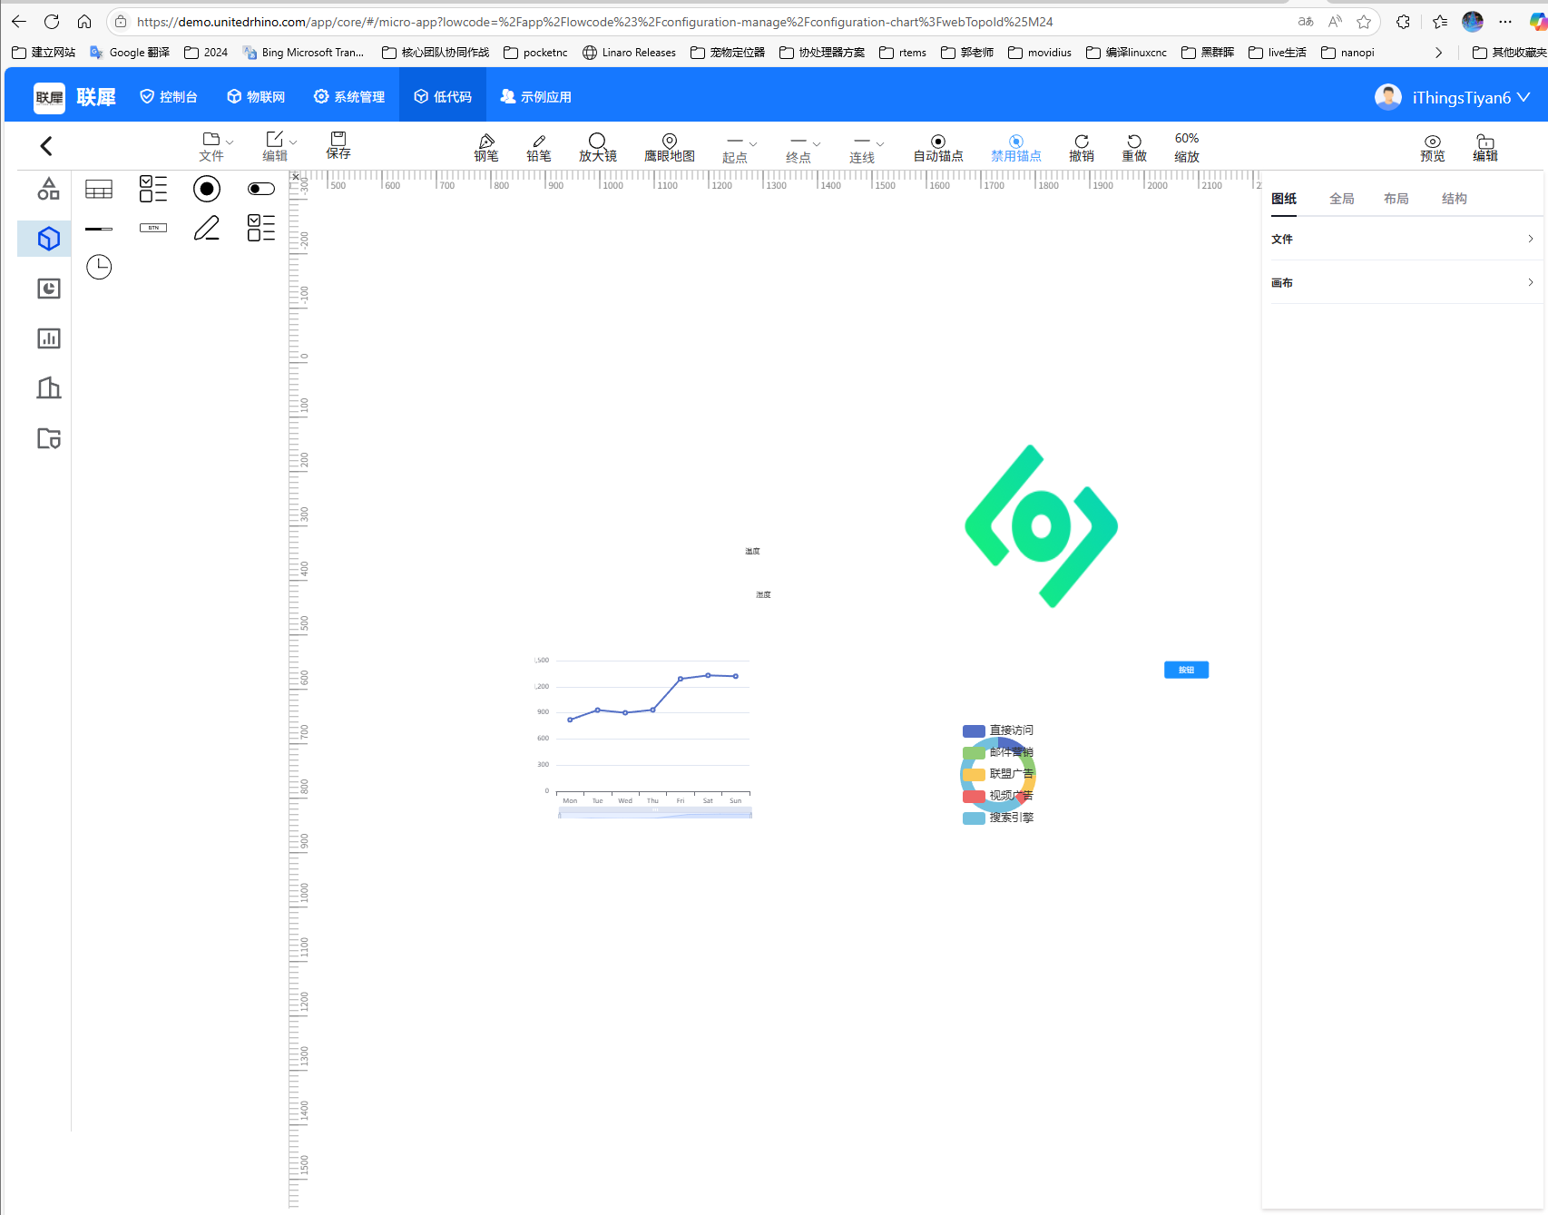Pick the pen input component icon
Screen dimensions: 1548x1215
pos(207,228)
